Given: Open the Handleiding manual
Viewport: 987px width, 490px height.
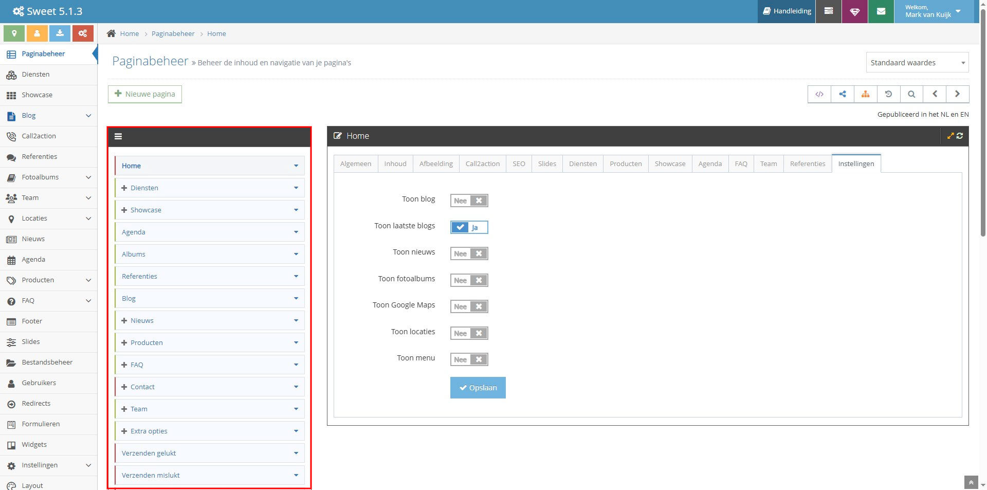Looking at the screenshot, I should click(787, 11).
